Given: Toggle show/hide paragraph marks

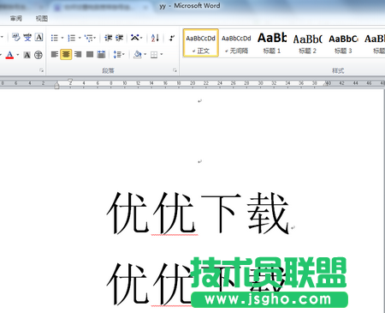Looking at the screenshot, I should [x=172, y=38].
